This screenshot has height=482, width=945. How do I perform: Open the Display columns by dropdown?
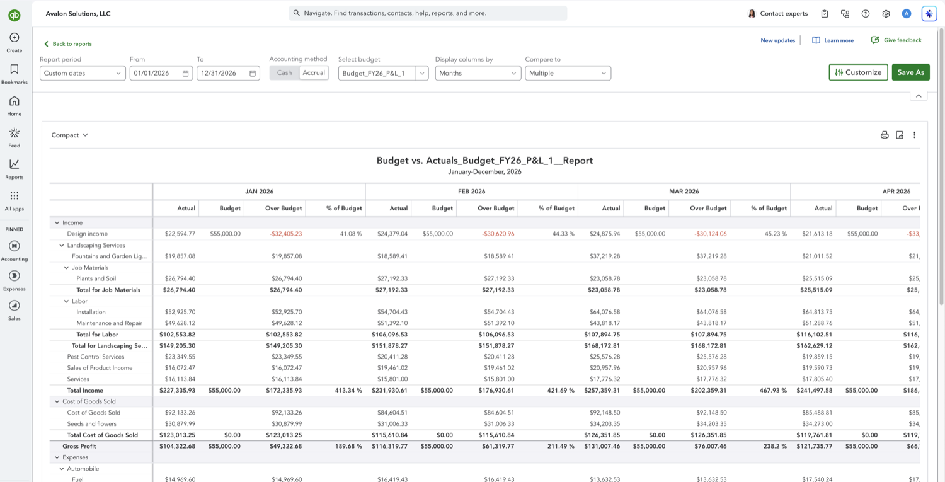478,73
